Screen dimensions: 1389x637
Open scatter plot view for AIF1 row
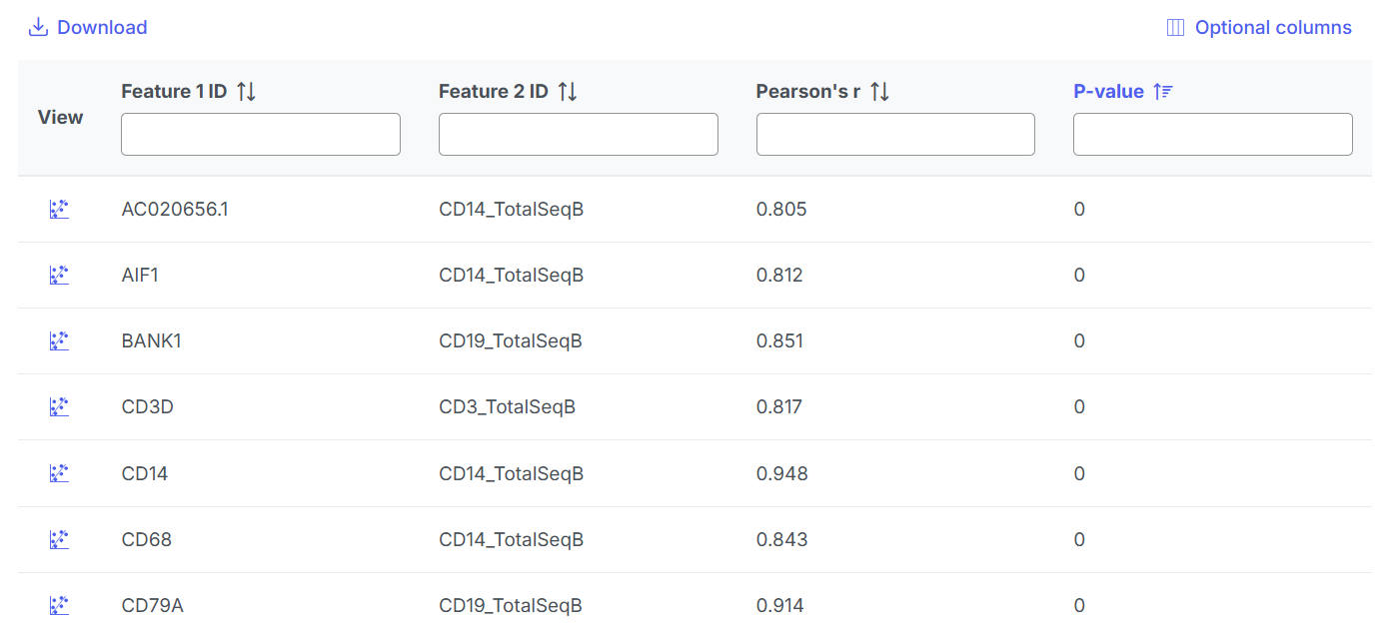tap(59, 276)
